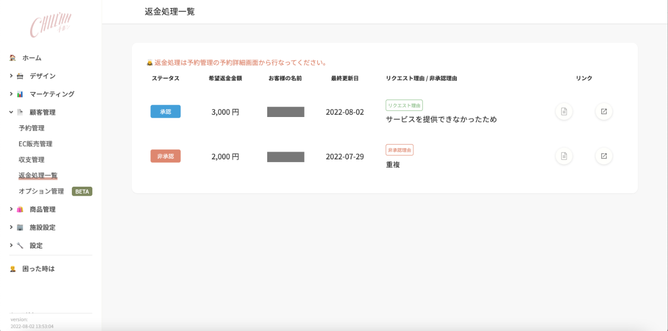668x331 pixels.
Task: Open external link icon for 3,000円 refund
Action: 603,111
